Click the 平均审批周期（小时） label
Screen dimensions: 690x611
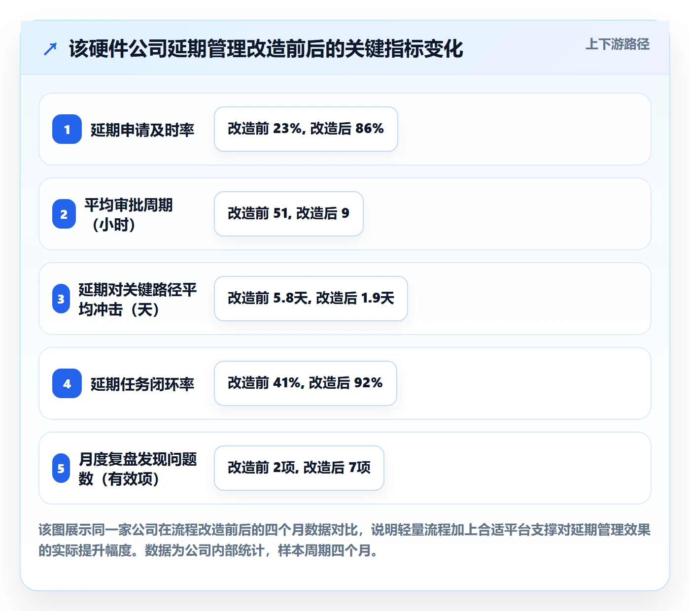point(128,214)
